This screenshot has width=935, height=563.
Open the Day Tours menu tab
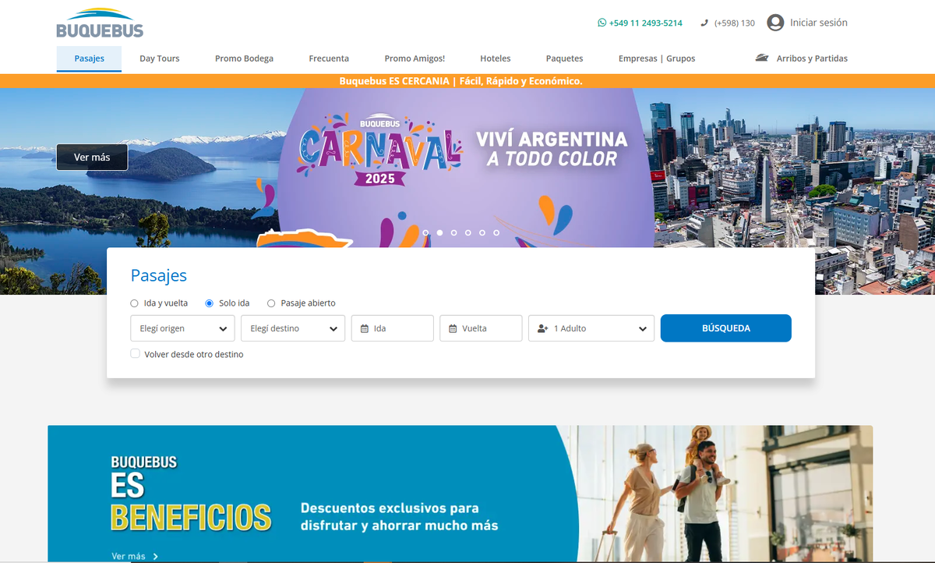point(160,58)
